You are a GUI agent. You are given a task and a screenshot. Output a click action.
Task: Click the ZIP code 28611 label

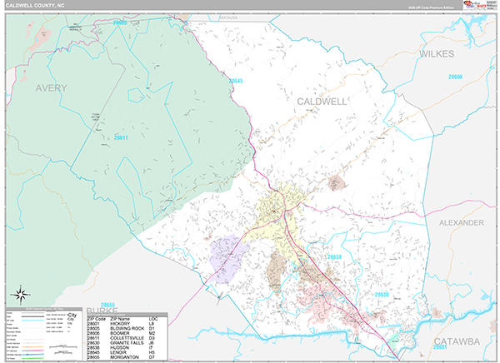[x=122, y=138]
